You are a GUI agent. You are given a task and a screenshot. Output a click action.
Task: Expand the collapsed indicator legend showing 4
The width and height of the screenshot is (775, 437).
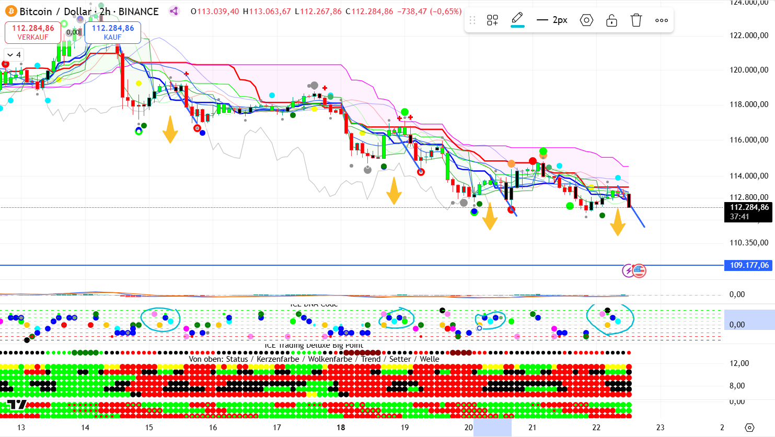tap(14, 55)
